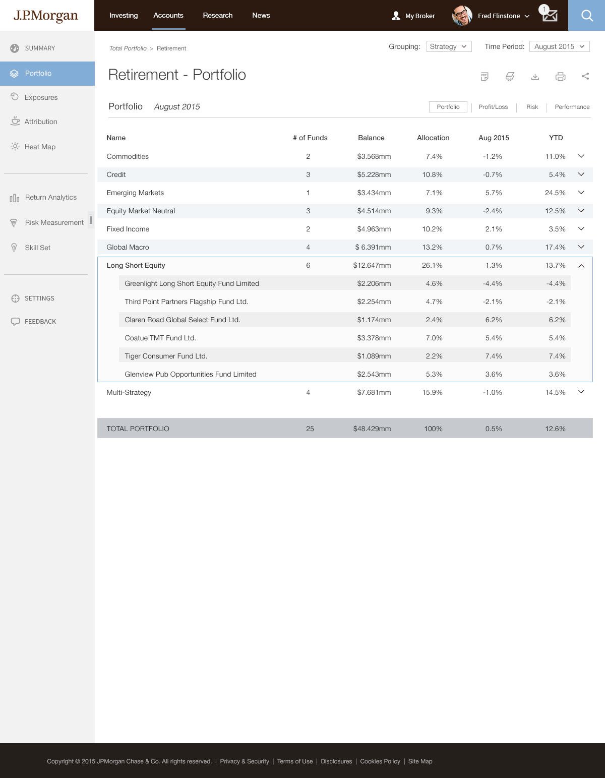Collapse the Long Short Equity row
This screenshot has width=605, height=778.
click(581, 266)
